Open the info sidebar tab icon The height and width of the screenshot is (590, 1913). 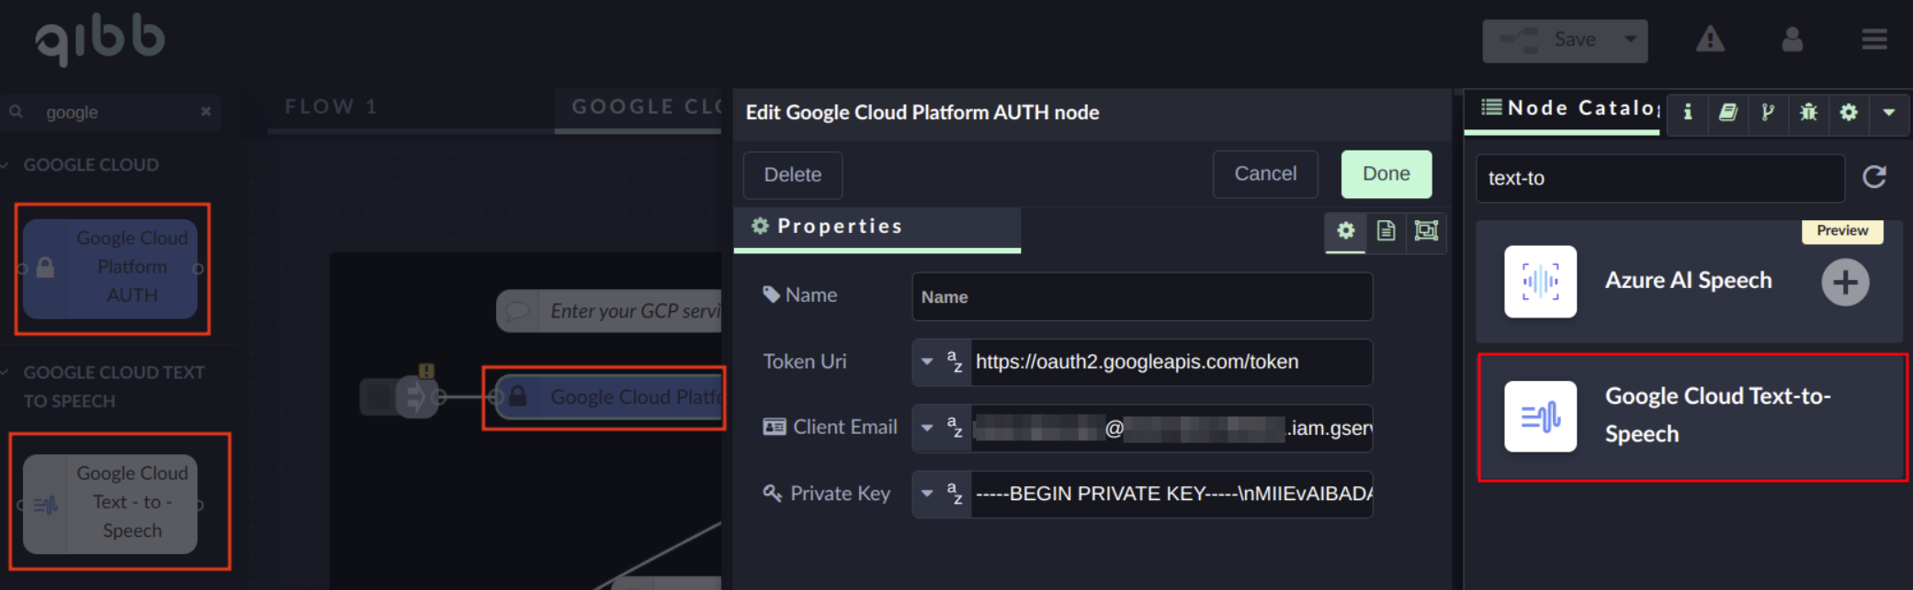(x=1687, y=112)
